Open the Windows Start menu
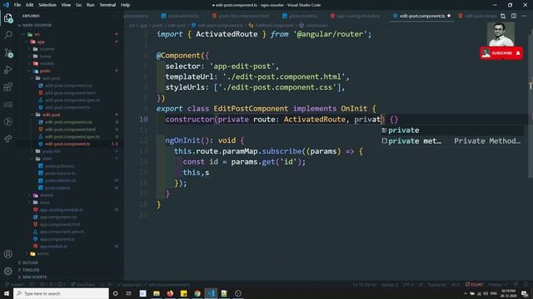The height and width of the screenshot is (299, 533). click(7, 293)
